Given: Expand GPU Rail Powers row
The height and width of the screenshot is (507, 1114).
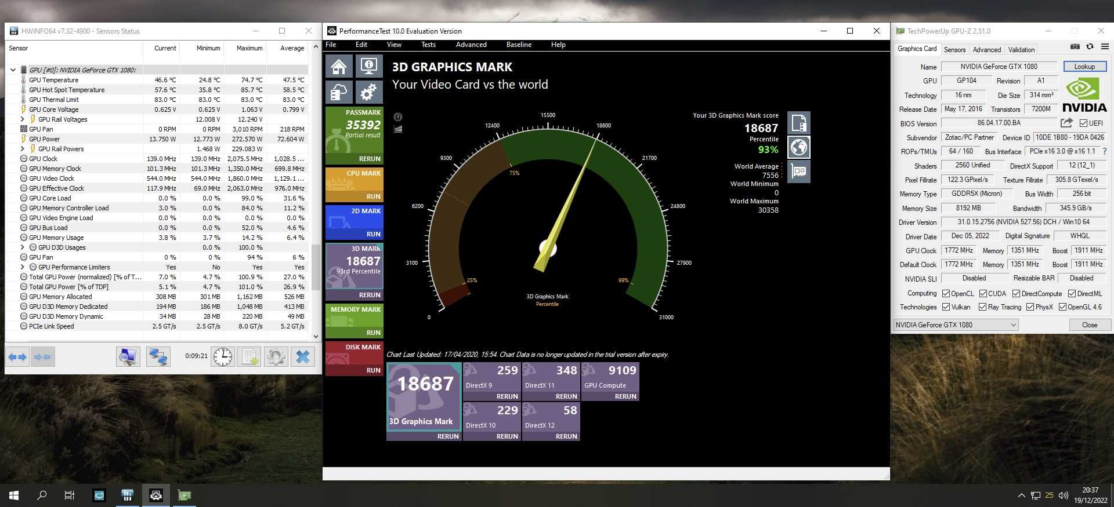Looking at the screenshot, I should [x=23, y=149].
